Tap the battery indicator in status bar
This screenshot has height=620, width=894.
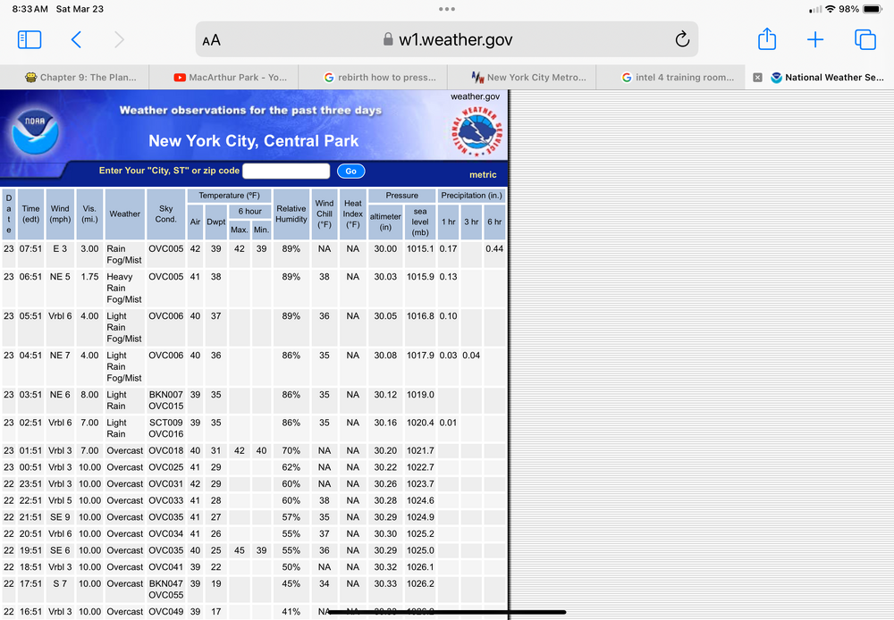coord(872,9)
